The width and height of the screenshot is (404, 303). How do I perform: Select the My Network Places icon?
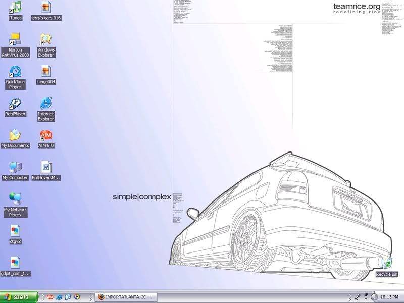point(16,199)
